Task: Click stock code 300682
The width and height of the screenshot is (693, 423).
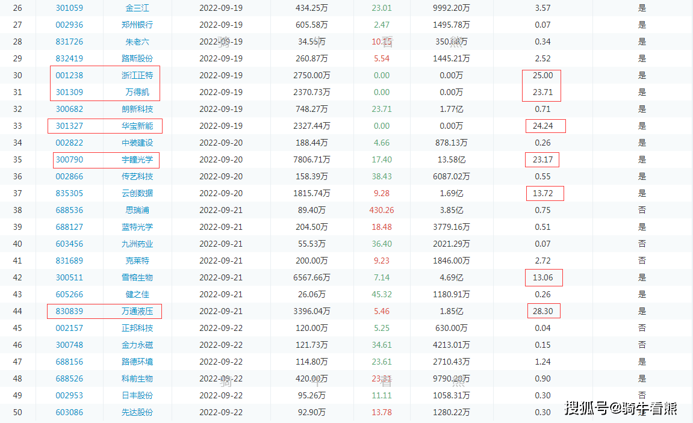Action: pyautogui.click(x=69, y=109)
